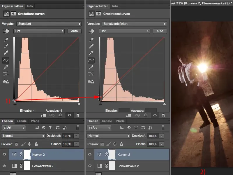The height and width of the screenshot is (175, 233).
Task: Select the white point eyedropper in Curves
Action: coord(5,52)
